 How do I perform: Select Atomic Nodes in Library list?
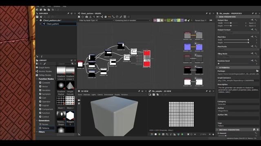click(x=45, y=71)
